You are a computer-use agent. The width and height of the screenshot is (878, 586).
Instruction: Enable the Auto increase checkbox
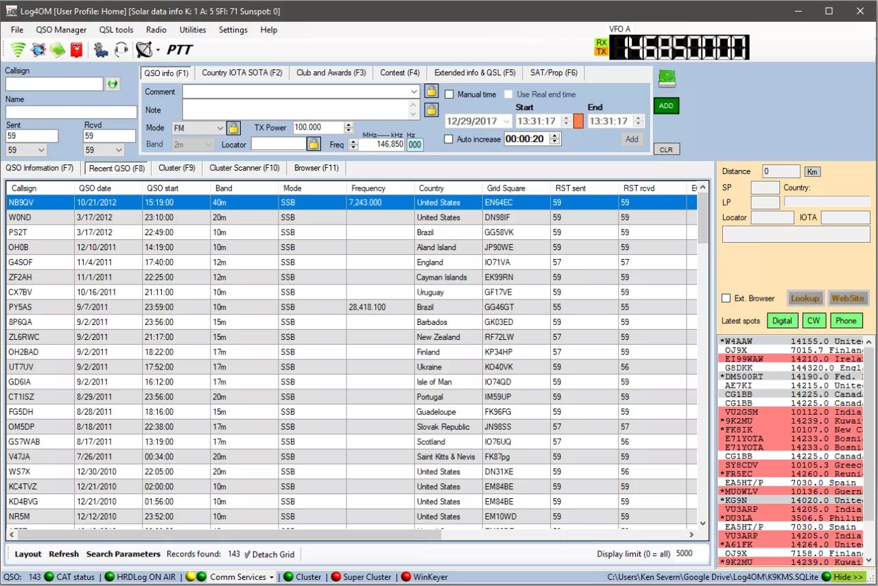[x=449, y=139]
